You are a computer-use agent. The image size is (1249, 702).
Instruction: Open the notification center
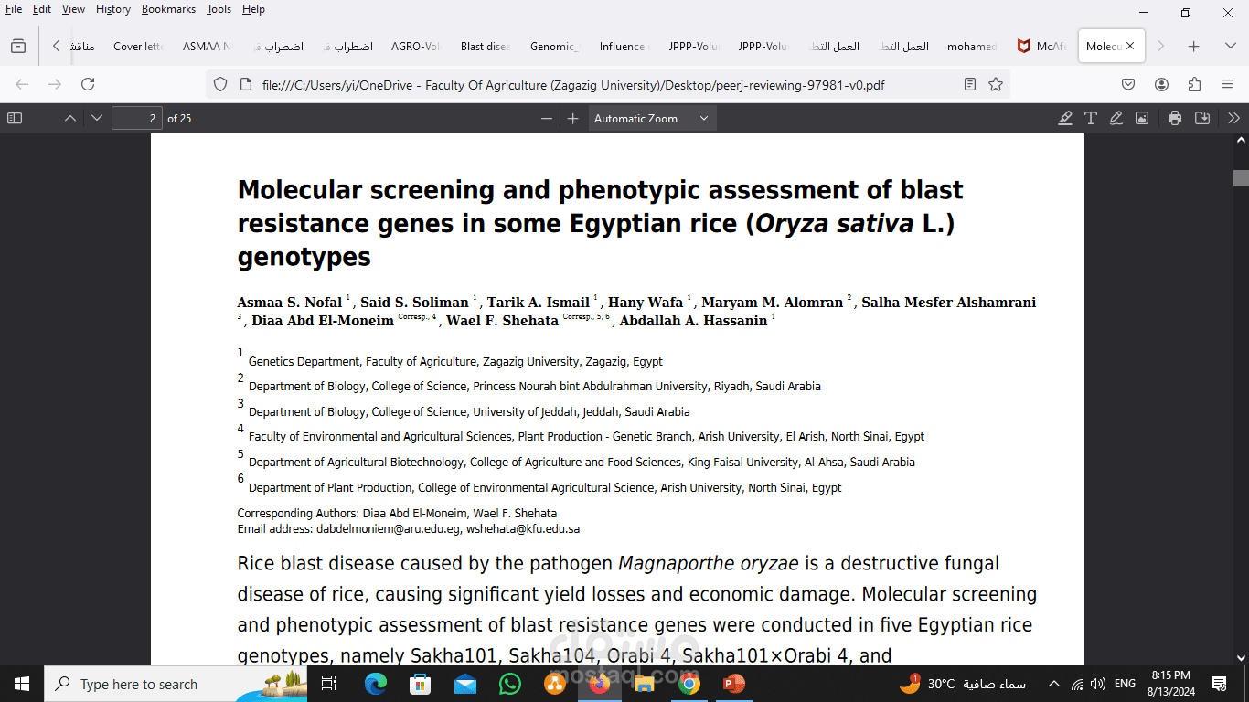coord(1219,684)
